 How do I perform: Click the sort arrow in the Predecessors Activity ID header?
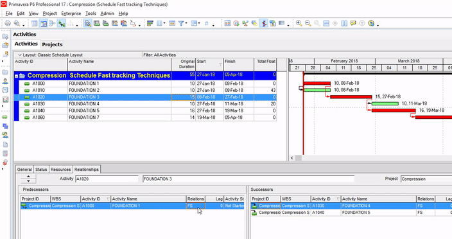(108, 199)
